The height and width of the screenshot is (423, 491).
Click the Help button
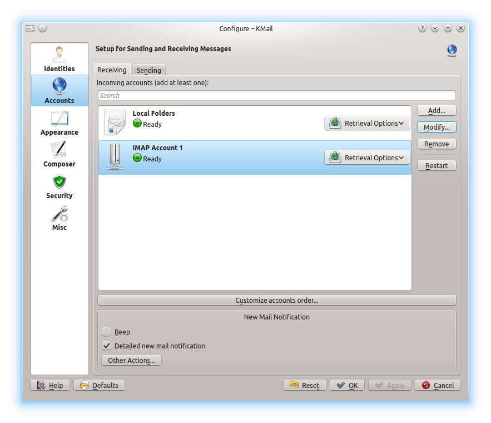click(x=50, y=385)
